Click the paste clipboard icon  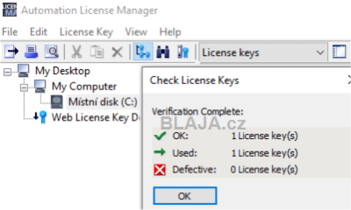coord(97,52)
